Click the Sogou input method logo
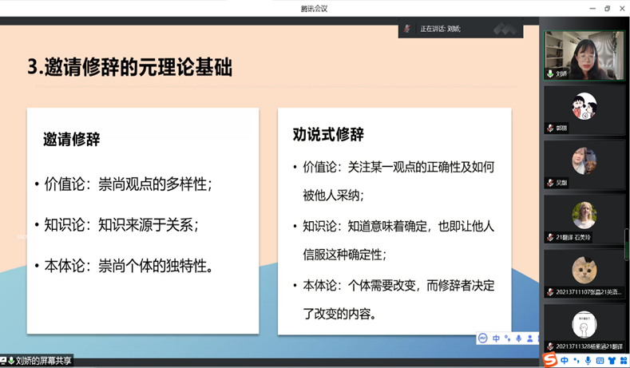The width and height of the screenshot is (630, 368). coord(550,360)
